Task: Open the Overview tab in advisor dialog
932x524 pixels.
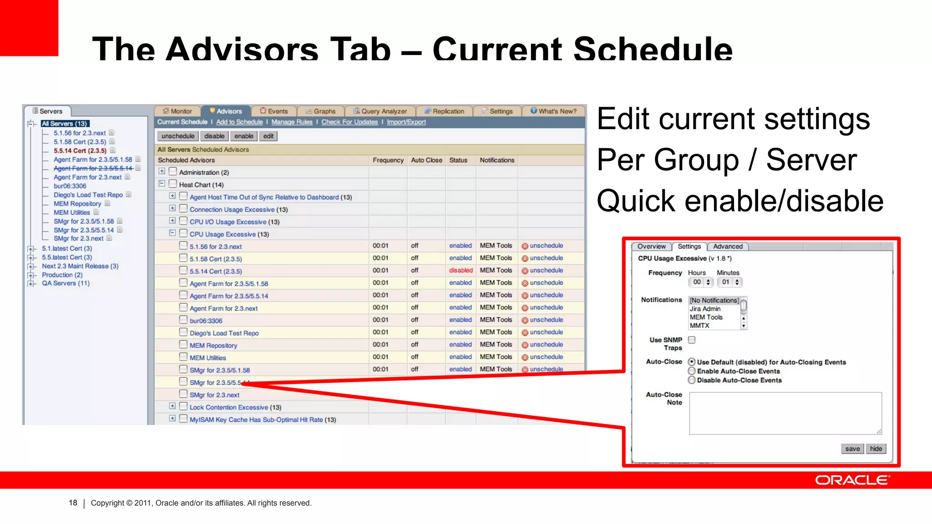Action: coord(651,246)
